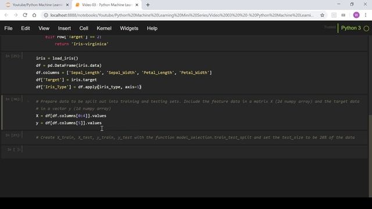Screen dimensions: 372x209
Task: Click the kernel status circle indicator
Action: (366, 28)
